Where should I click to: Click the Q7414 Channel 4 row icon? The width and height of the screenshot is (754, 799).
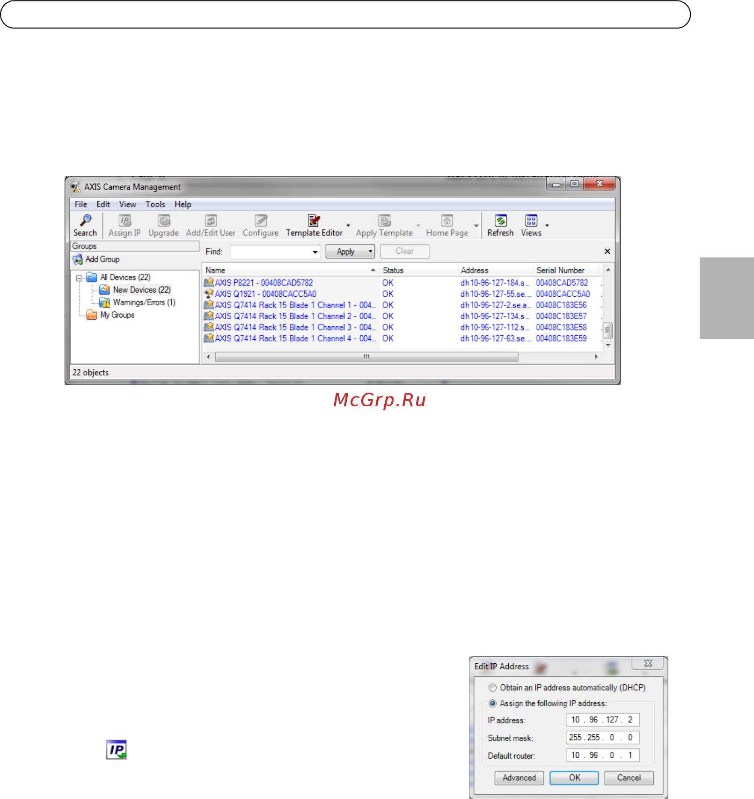point(209,338)
